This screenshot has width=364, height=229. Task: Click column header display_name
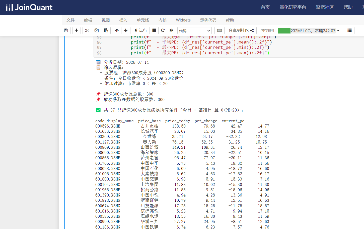tap(120, 121)
